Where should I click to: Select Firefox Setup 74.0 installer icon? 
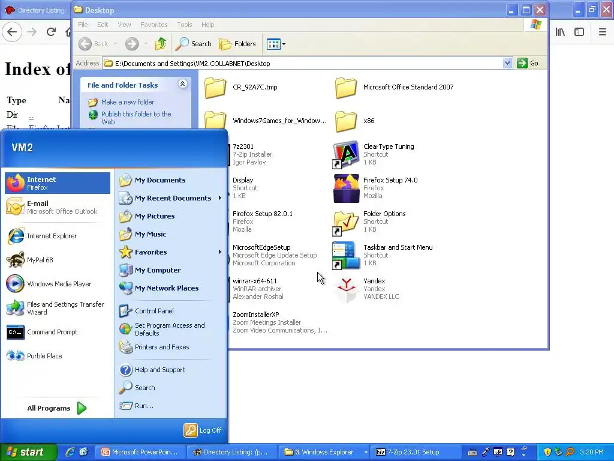click(x=346, y=188)
